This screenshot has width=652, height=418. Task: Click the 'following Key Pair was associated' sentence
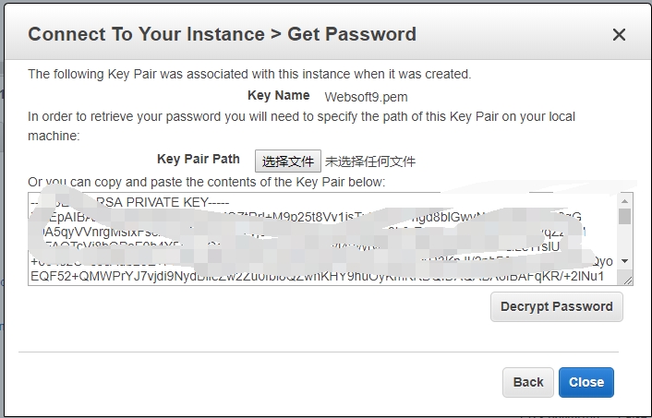[x=249, y=74]
